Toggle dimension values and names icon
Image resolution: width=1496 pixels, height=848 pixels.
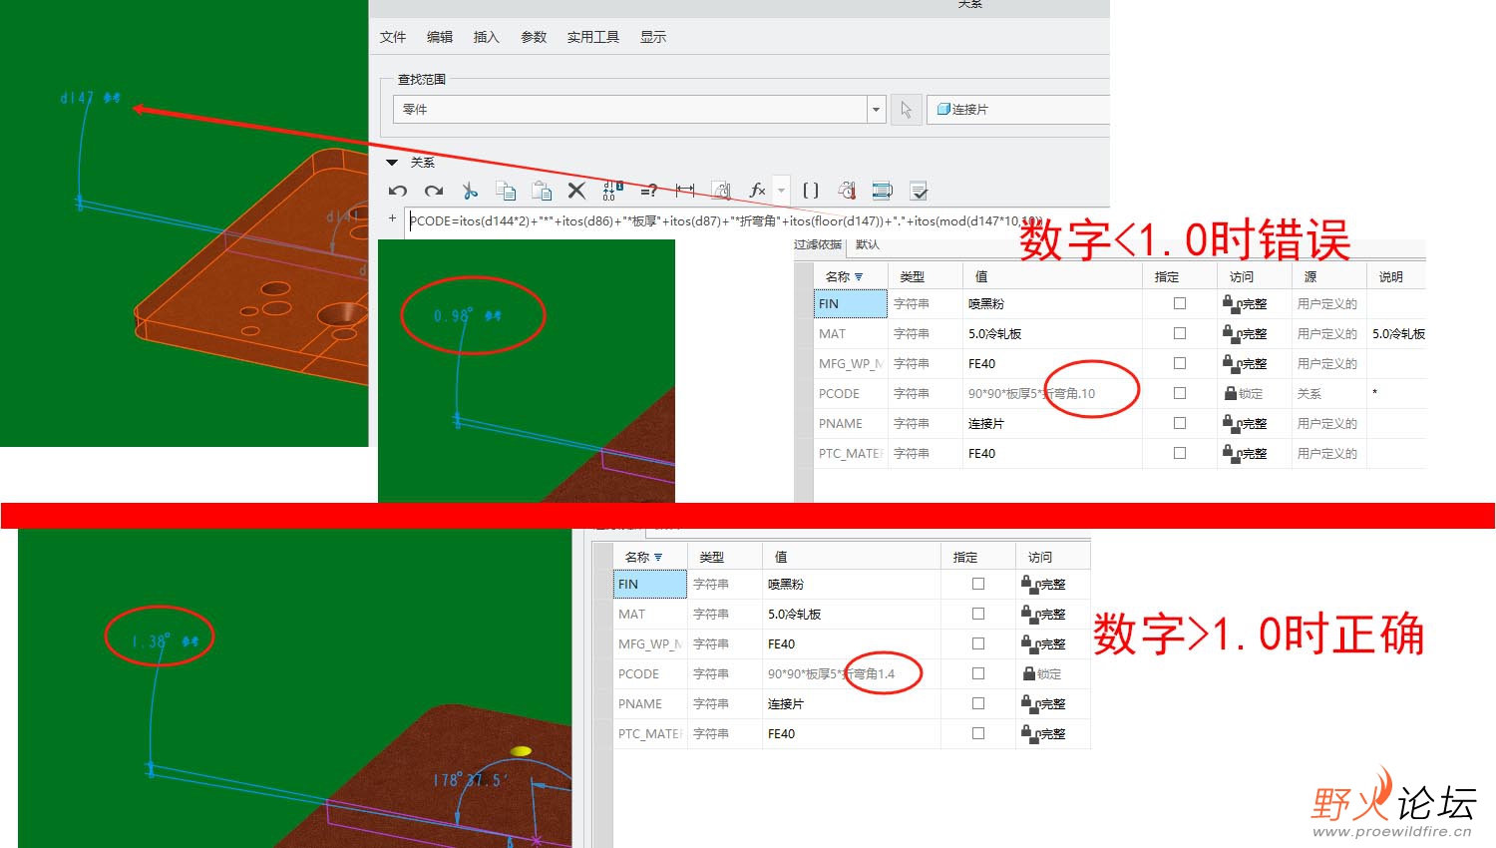[x=612, y=191]
